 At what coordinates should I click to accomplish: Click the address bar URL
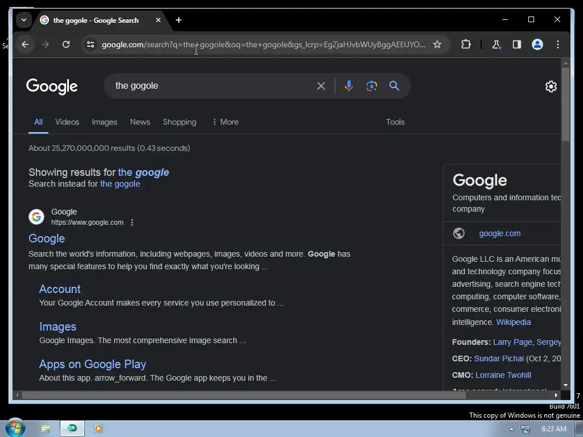[x=263, y=44]
